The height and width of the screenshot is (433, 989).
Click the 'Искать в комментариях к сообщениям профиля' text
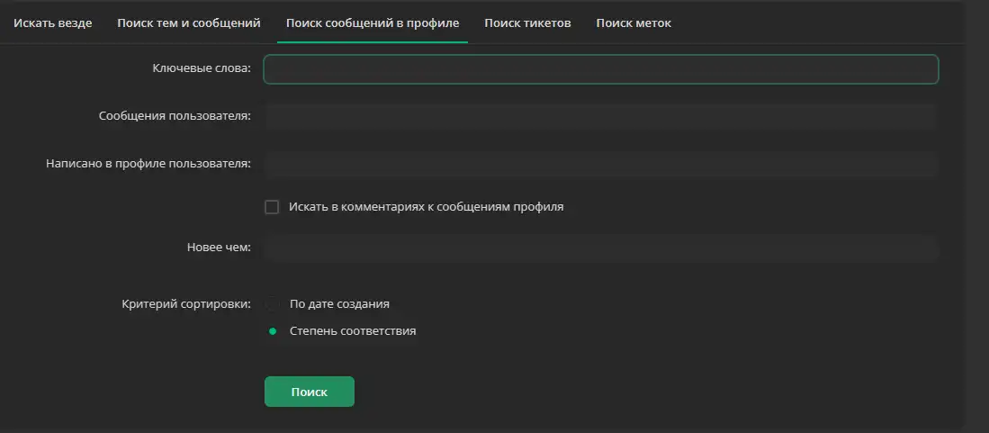427,207
